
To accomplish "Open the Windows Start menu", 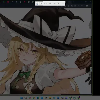I will click(x=21, y=98).
